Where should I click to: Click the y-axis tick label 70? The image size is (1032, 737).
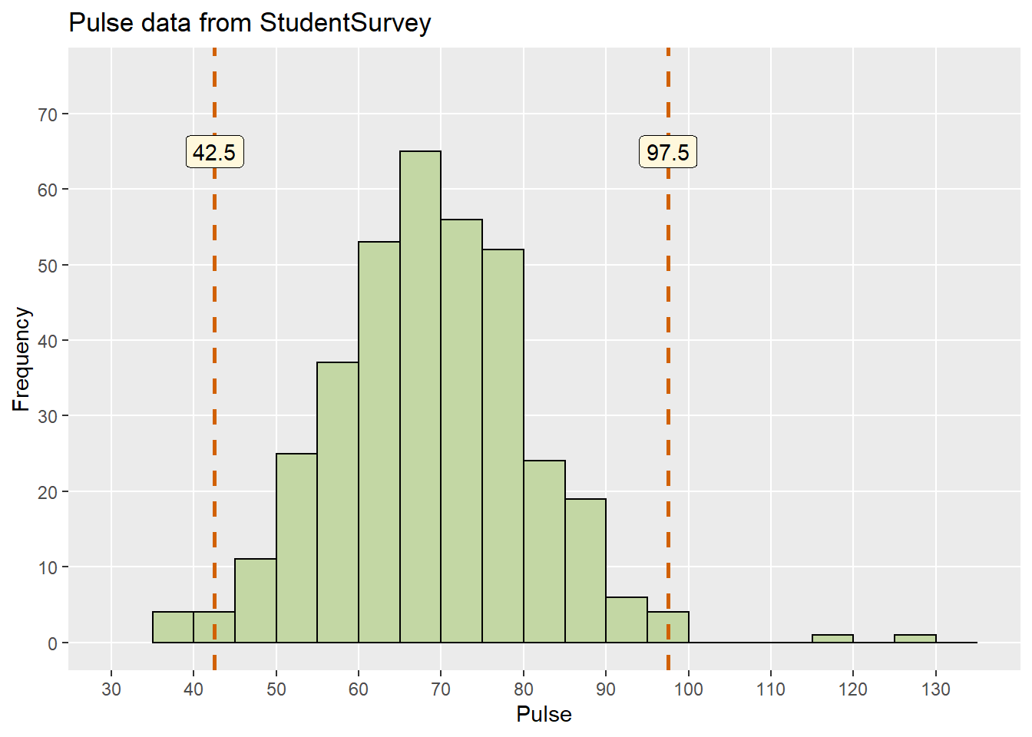click(48, 115)
